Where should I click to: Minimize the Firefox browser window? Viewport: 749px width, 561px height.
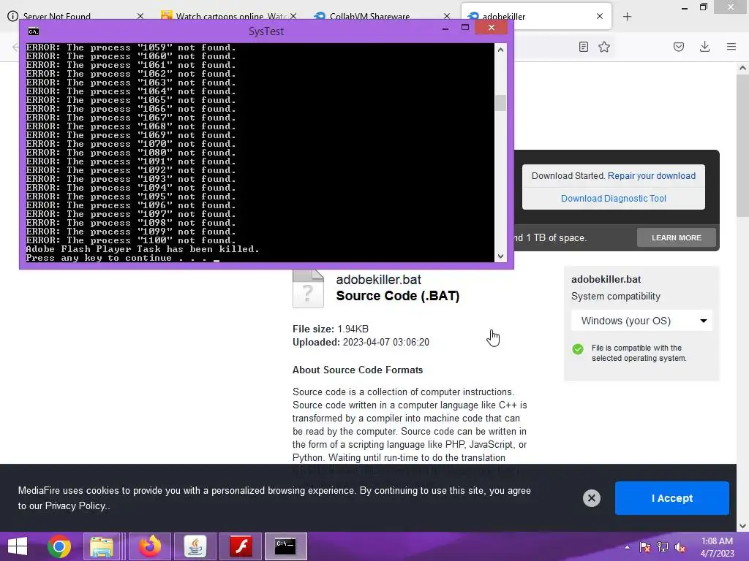684,7
